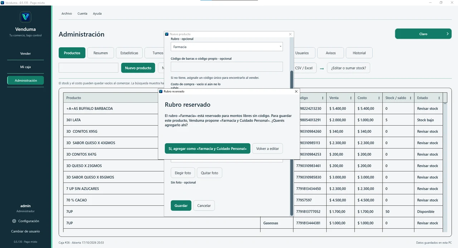Open the Historial tab
Screen dimensions: 458x248
(x=359, y=53)
